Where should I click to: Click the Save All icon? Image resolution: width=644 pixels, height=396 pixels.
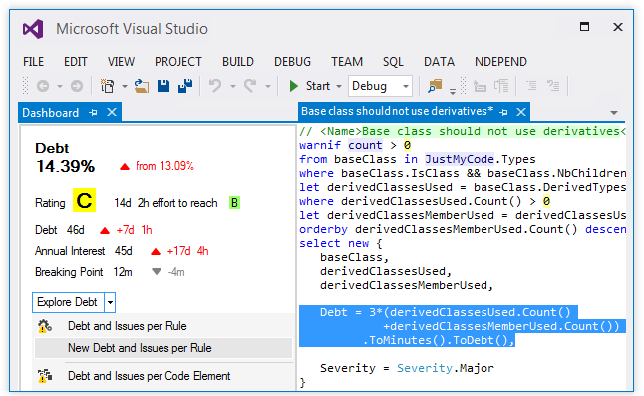point(185,86)
